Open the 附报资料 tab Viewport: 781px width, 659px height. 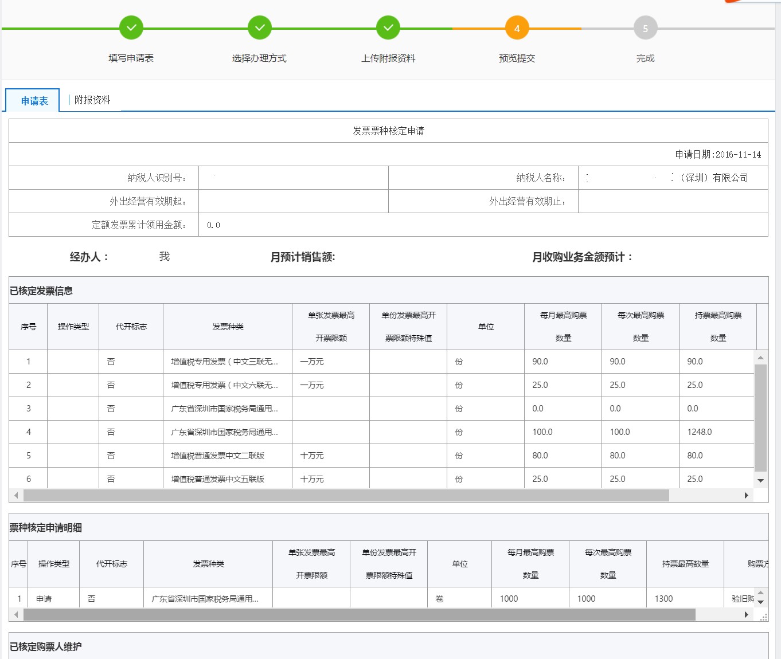pyautogui.click(x=92, y=100)
